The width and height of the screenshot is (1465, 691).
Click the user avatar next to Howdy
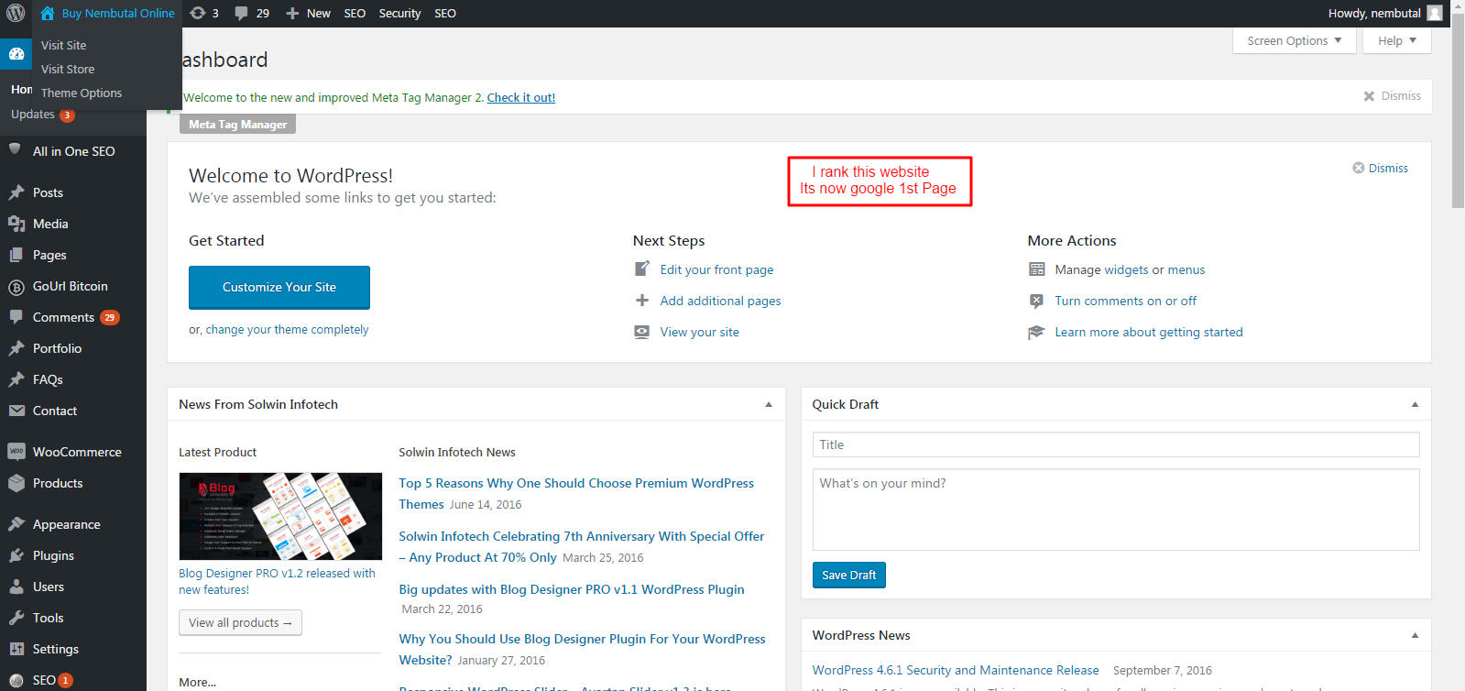(x=1435, y=13)
